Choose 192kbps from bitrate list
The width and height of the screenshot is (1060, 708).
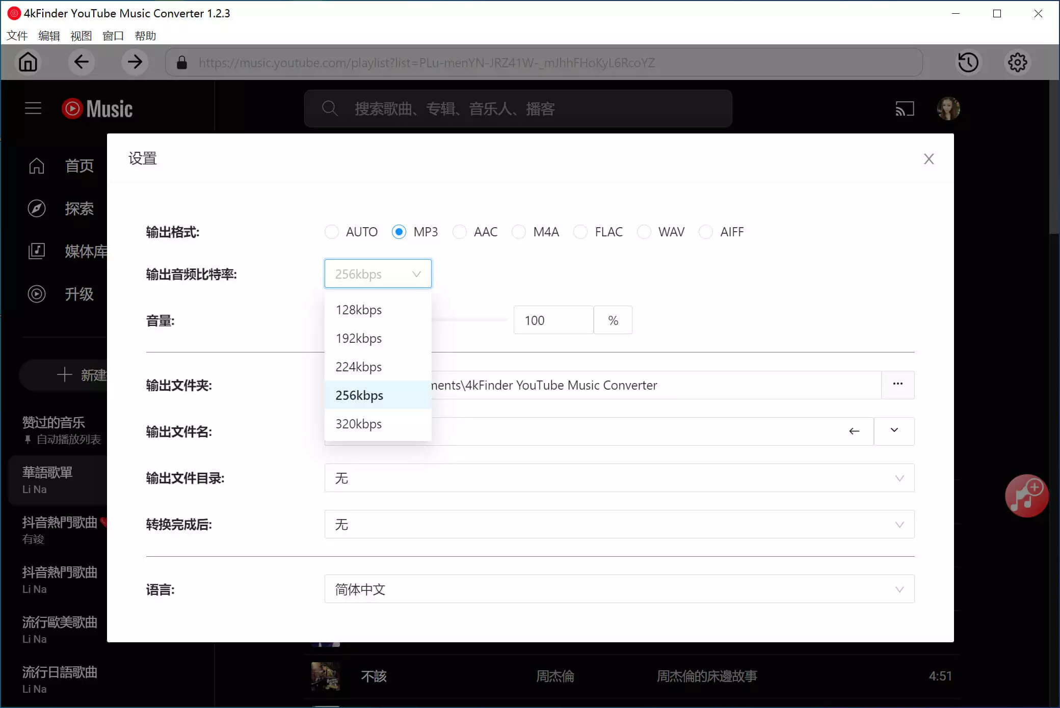point(378,338)
